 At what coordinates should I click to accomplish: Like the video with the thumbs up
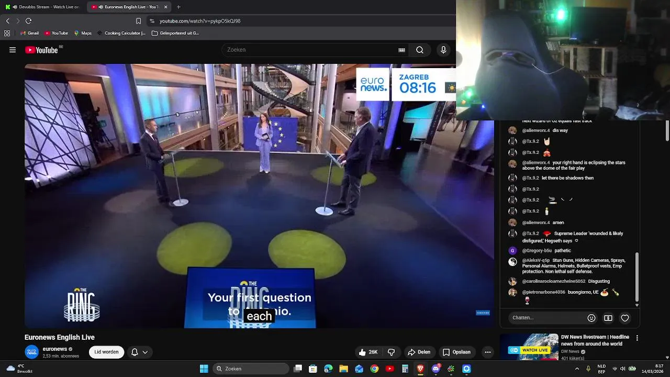(x=367, y=352)
